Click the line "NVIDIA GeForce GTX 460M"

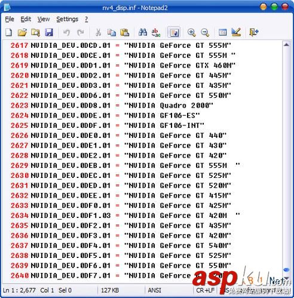click(133, 65)
